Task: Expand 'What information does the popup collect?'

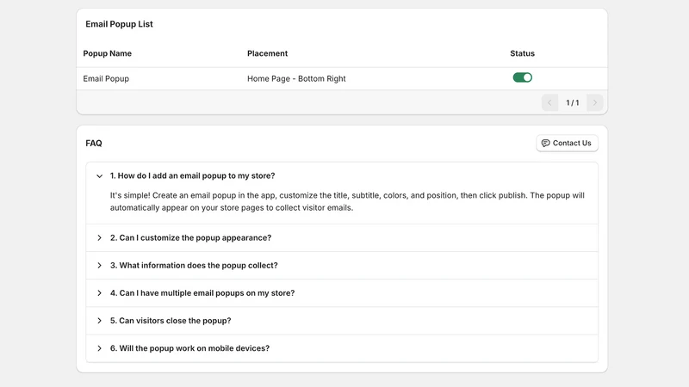Action: click(x=342, y=266)
